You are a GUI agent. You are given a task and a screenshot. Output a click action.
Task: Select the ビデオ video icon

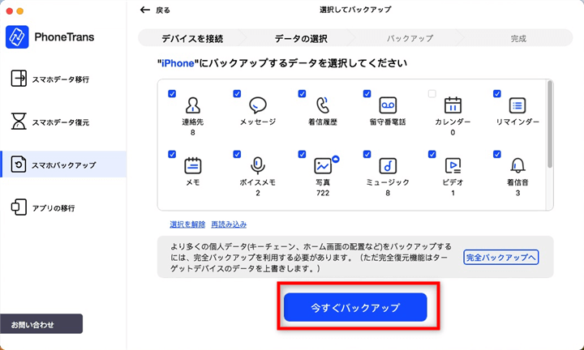pos(453,166)
